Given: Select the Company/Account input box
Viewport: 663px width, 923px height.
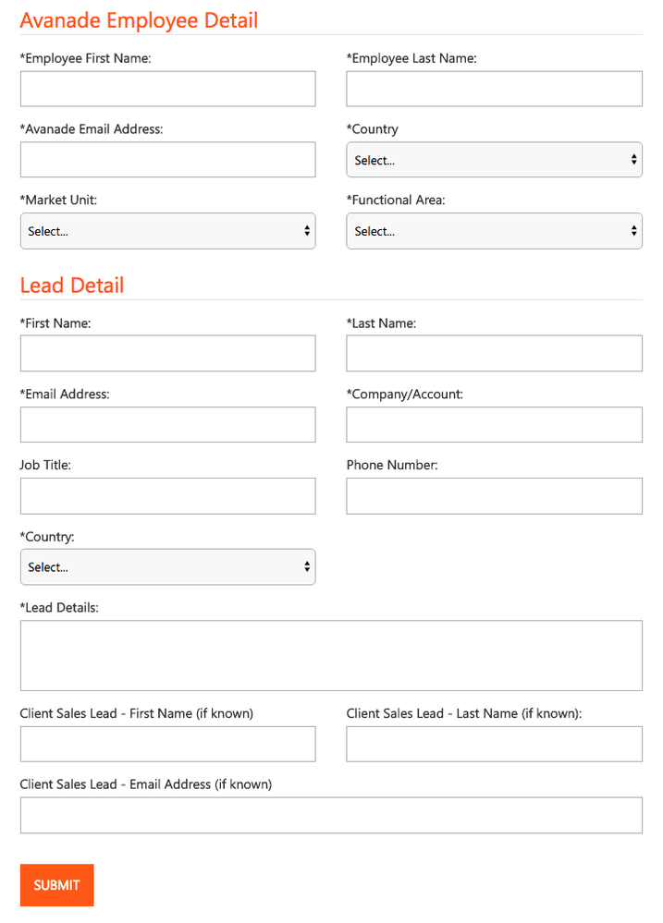Looking at the screenshot, I should [x=494, y=424].
